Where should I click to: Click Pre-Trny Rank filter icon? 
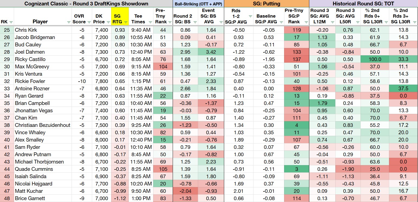(x=169, y=22)
